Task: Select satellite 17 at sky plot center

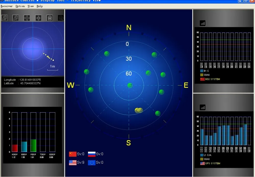Action: tap(130, 85)
